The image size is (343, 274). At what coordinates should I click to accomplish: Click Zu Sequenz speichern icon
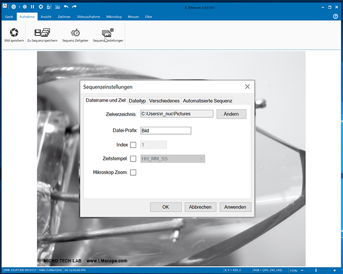pyautogui.click(x=42, y=33)
